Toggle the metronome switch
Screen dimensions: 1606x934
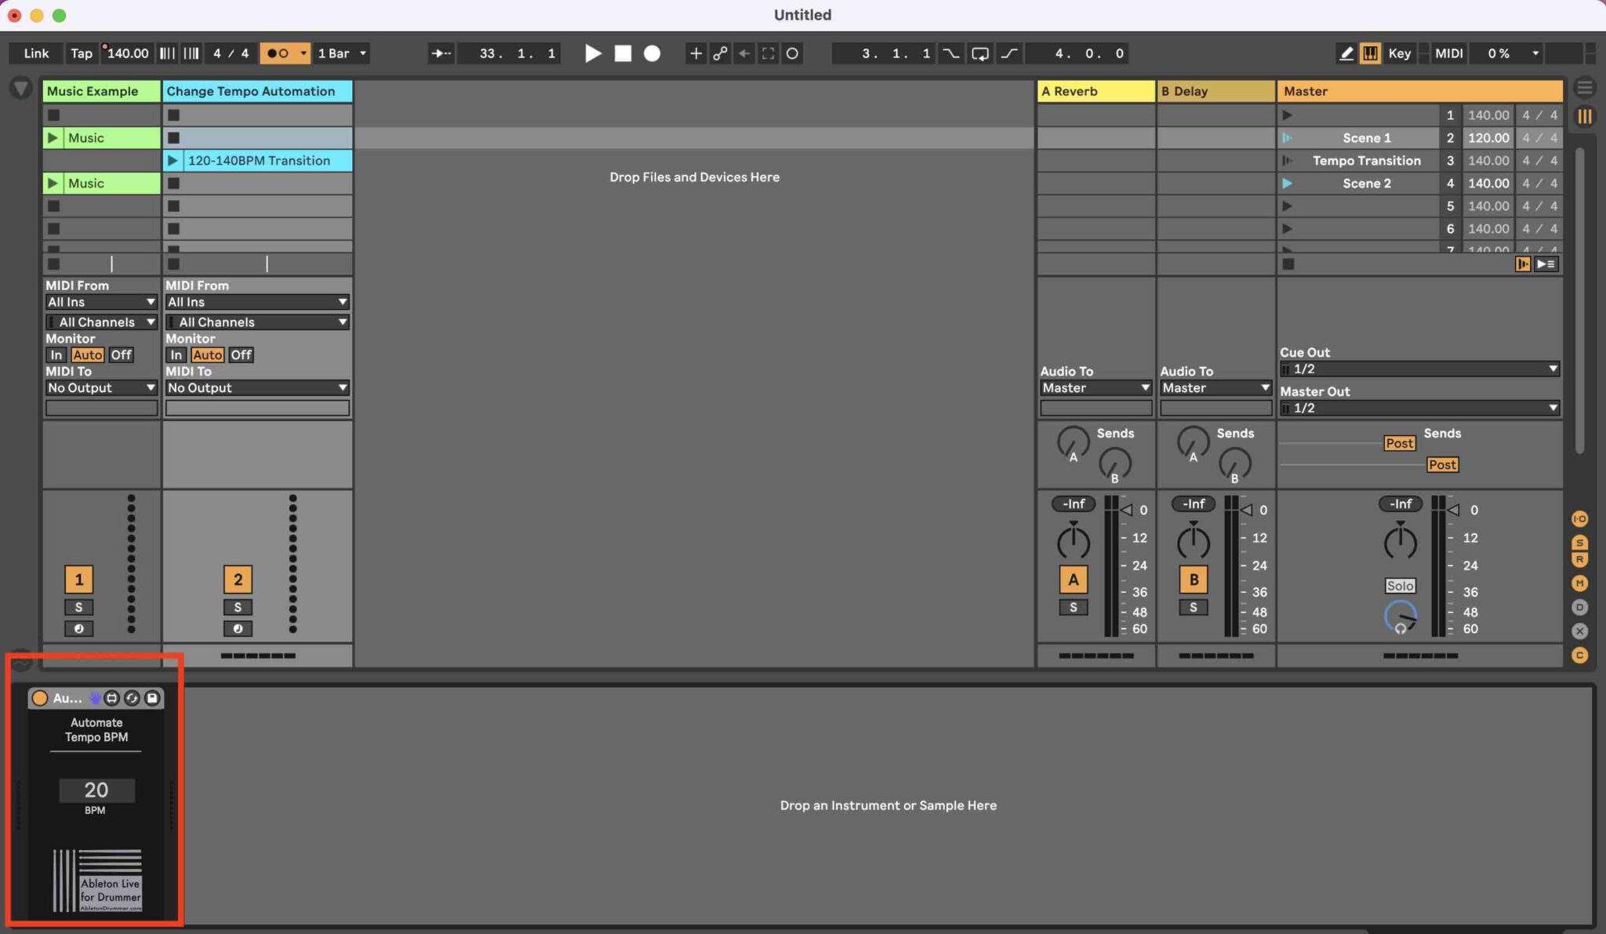coord(278,53)
